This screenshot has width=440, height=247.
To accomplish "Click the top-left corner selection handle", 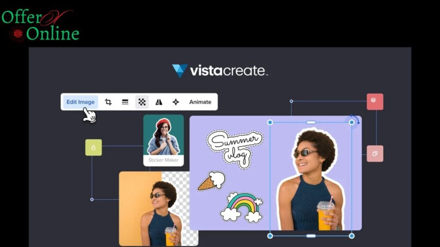I will coord(270,122).
